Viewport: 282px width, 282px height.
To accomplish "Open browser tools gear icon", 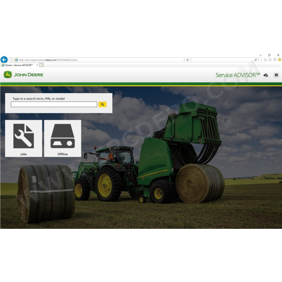I will click(275, 60).
